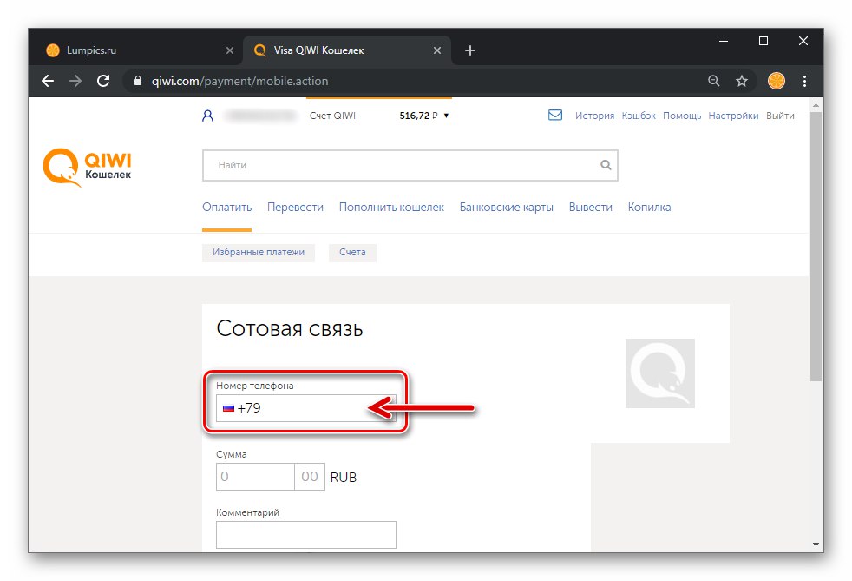
Task: Open the QIWI balance dropdown arrow
Action: (448, 115)
